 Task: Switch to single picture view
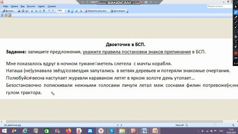coord(10,15)
